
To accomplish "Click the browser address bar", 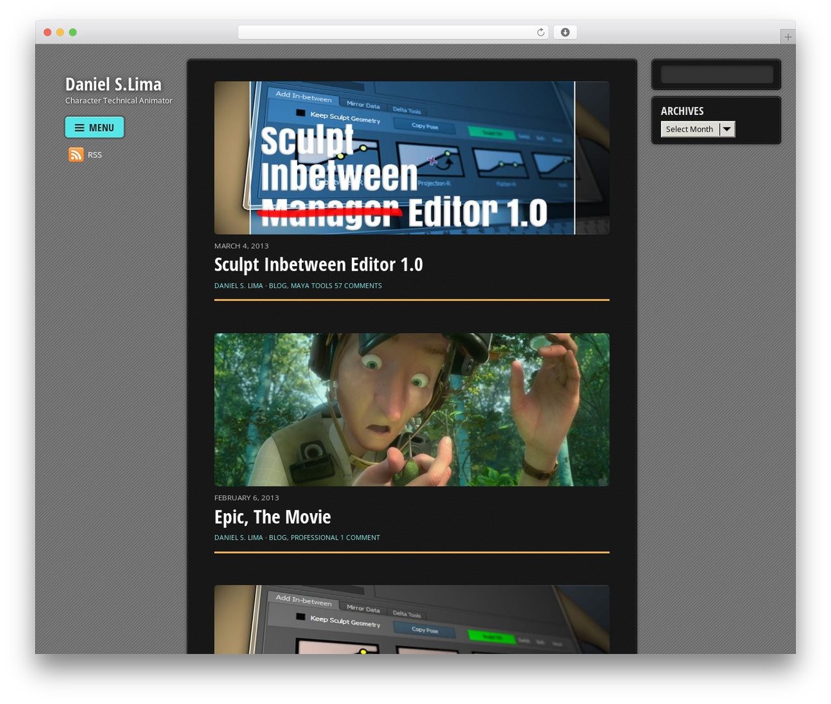I will [393, 32].
